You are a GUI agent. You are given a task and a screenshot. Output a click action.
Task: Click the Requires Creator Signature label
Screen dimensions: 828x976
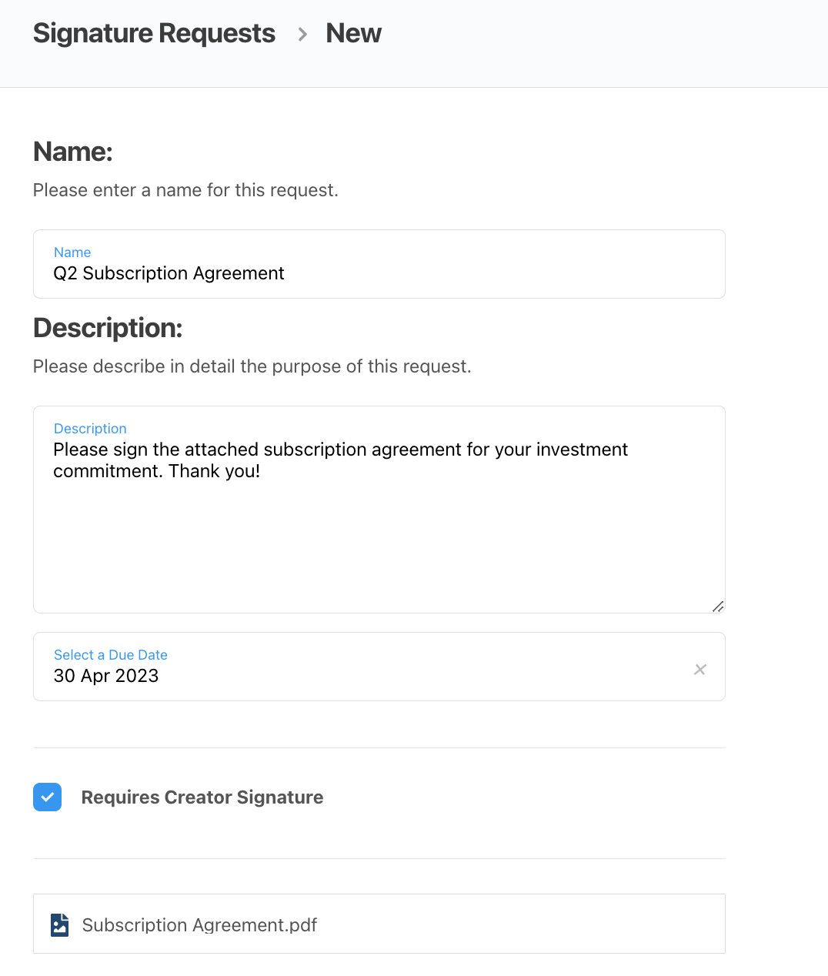202,797
